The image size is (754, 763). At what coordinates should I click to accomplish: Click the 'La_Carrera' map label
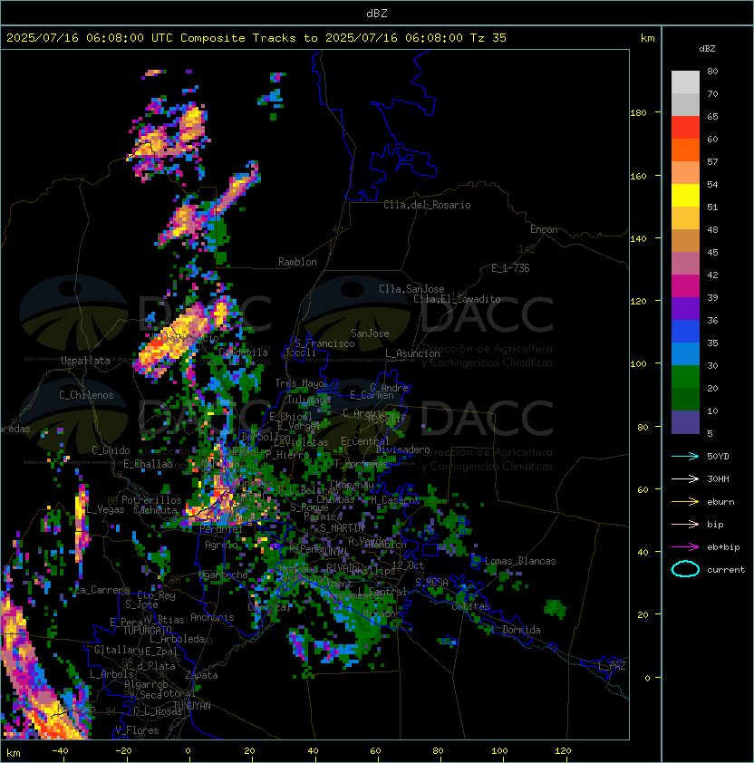[102, 590]
